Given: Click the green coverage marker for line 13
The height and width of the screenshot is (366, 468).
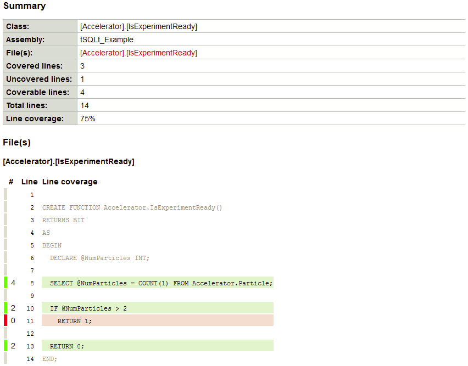Looking at the screenshot, I should 5,346.
